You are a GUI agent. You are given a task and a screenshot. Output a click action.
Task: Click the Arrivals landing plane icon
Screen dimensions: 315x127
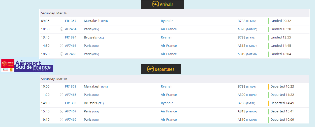click(155, 5)
